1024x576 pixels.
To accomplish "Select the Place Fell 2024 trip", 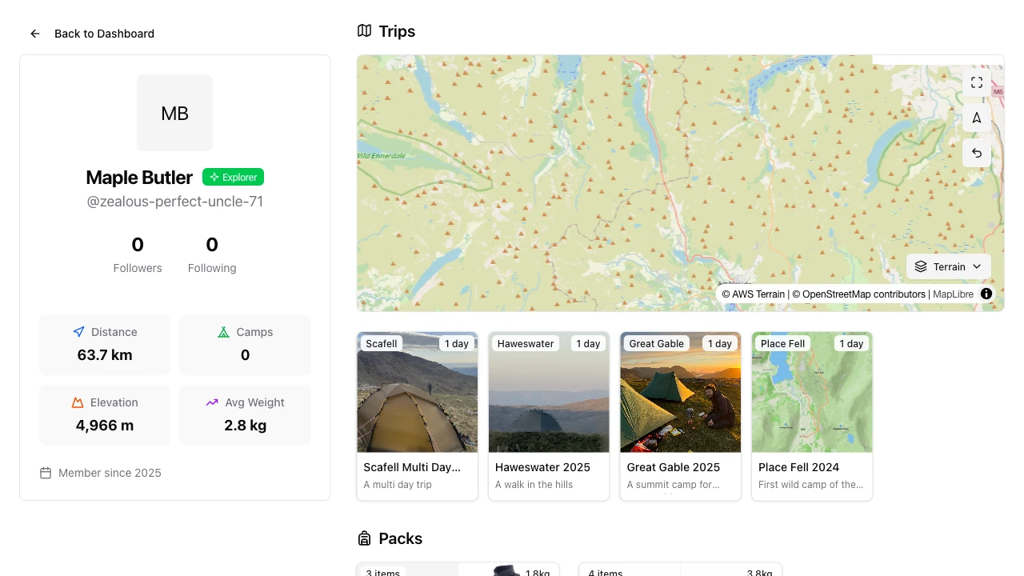I will [812, 416].
